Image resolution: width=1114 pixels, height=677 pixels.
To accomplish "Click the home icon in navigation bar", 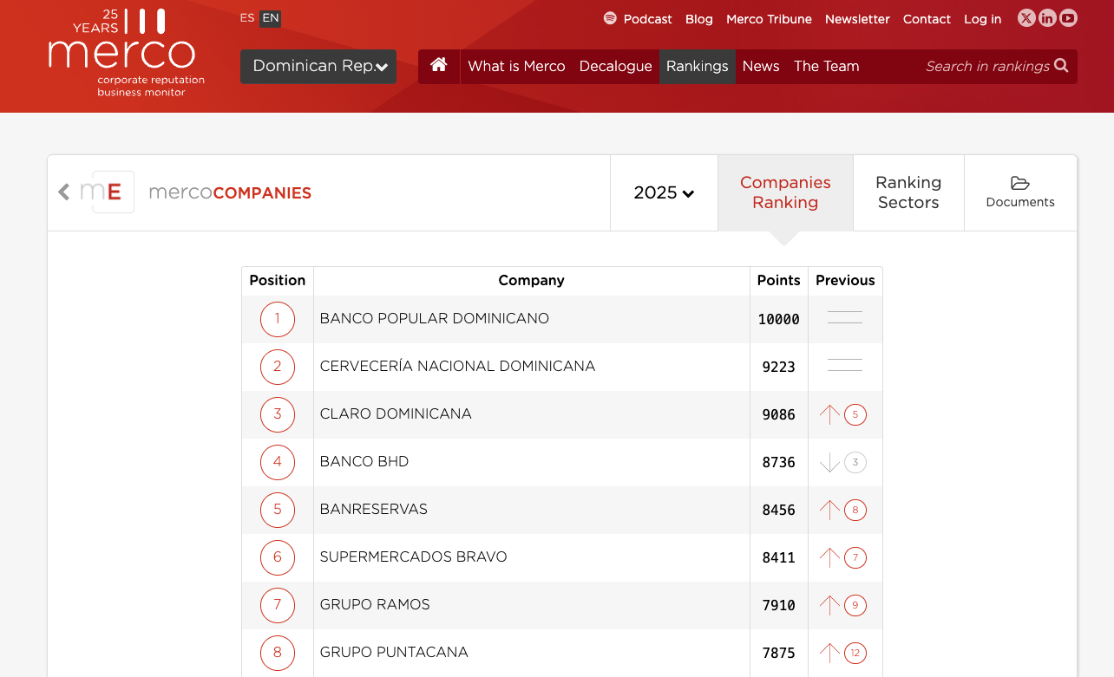I will [439, 66].
